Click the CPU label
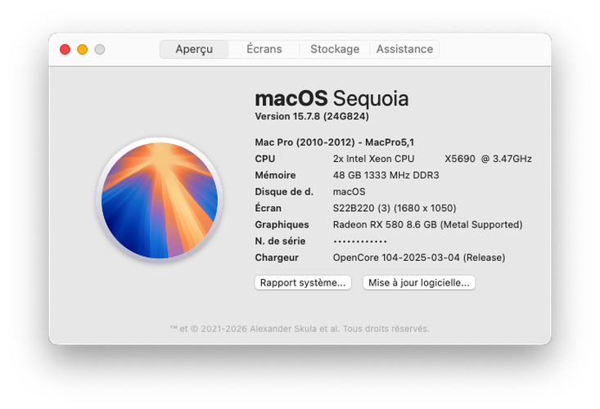Image resolution: width=600 pixels, height=409 pixels. 264,159
